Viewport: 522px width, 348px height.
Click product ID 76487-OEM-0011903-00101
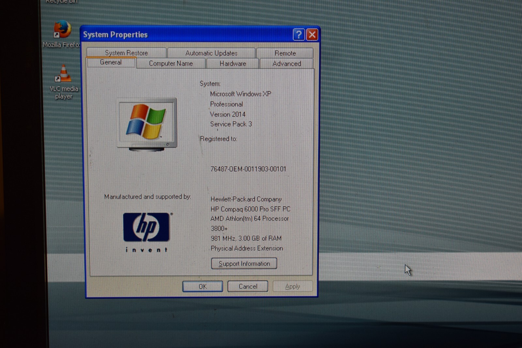point(248,169)
